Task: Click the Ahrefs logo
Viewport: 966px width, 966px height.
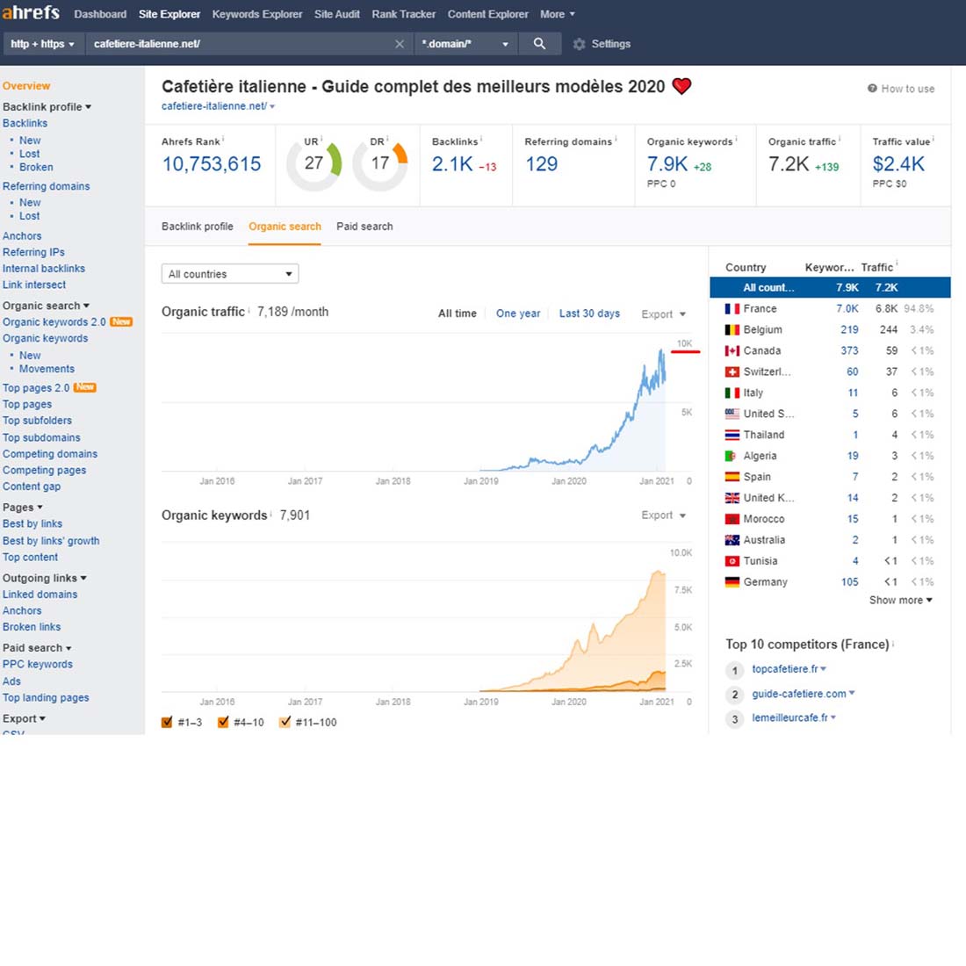Action: point(31,13)
